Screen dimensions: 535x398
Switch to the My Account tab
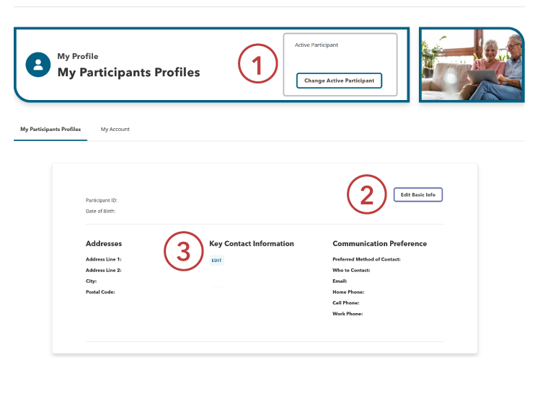115,130
